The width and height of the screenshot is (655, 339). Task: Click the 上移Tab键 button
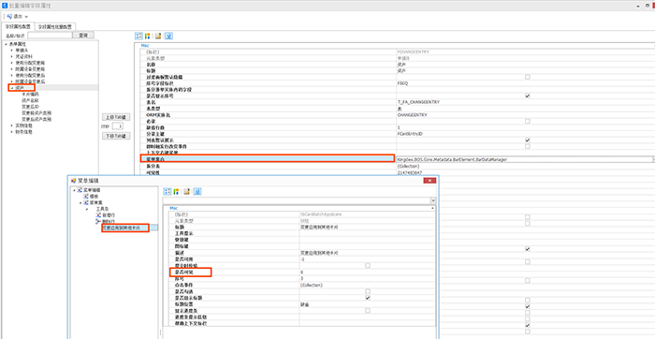pyautogui.click(x=116, y=117)
